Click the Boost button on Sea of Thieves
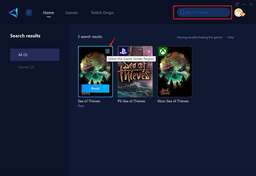This screenshot has width=256, height=176. [95, 89]
